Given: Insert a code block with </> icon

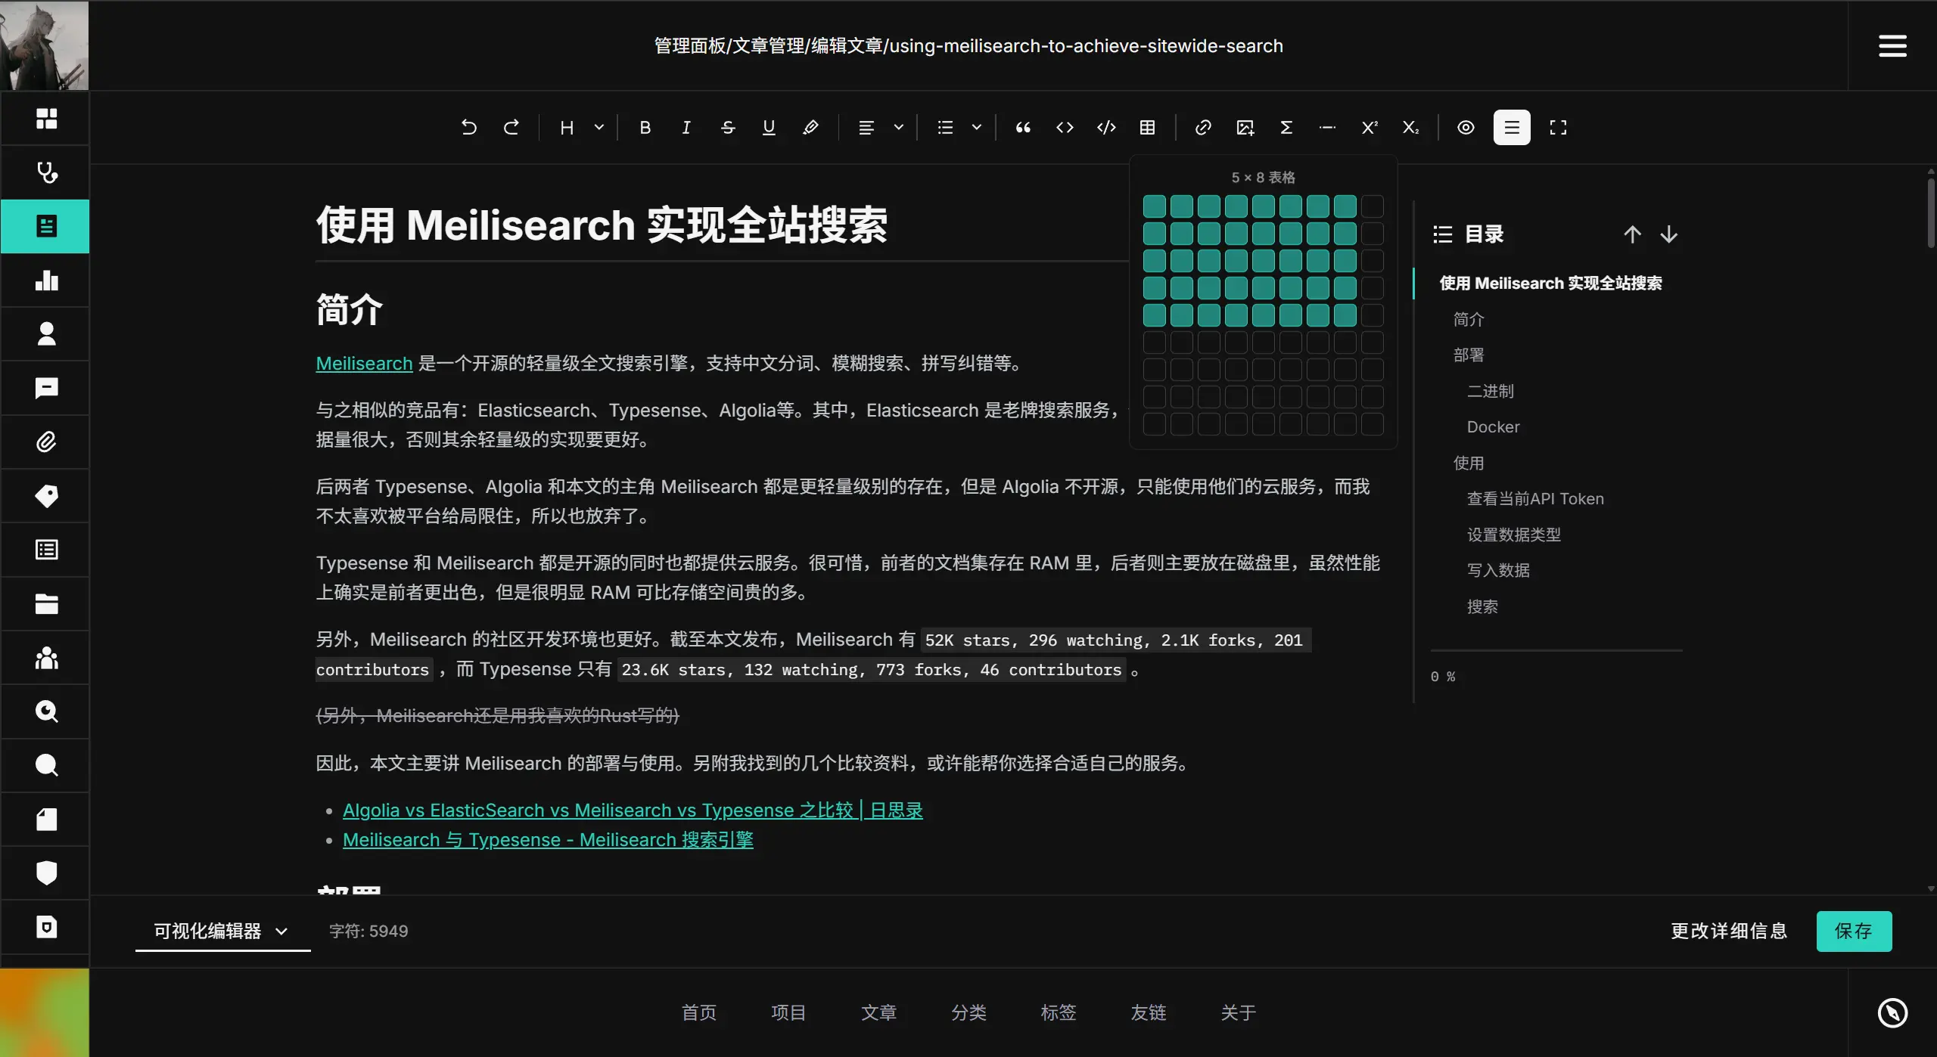Looking at the screenshot, I should (1106, 127).
